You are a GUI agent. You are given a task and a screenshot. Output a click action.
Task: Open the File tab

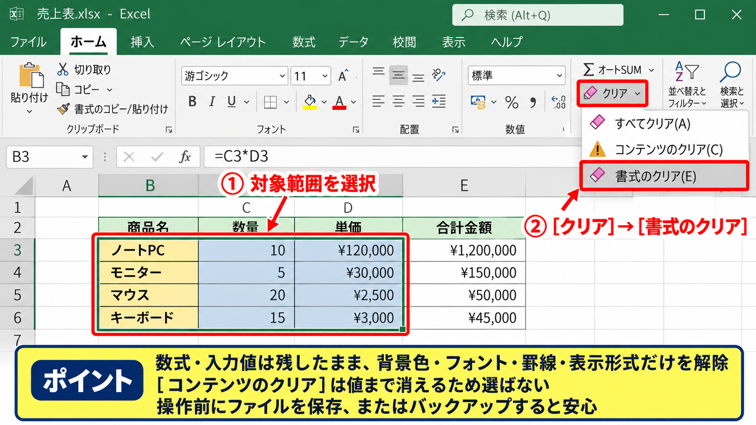coord(28,42)
